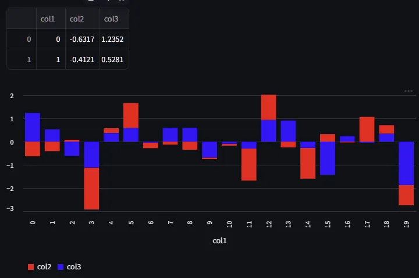Viewport: 419px width, 278px height.
Task: Select the col1 cell in table row 0
Action: point(51,39)
